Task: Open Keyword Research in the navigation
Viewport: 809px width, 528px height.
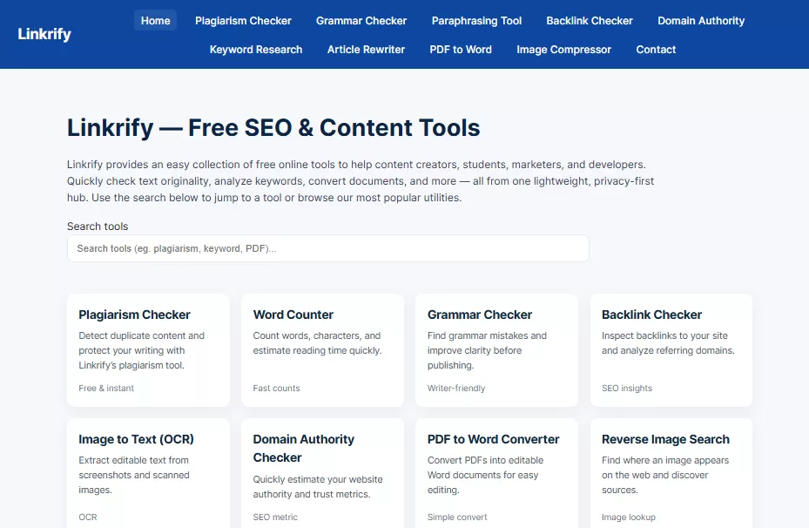Action: click(256, 50)
